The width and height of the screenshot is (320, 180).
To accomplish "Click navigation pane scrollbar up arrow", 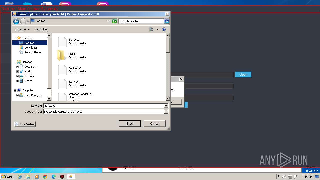I will point(49,35).
